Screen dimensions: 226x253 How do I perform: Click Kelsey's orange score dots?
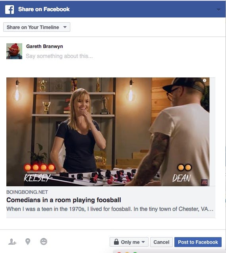40,168
